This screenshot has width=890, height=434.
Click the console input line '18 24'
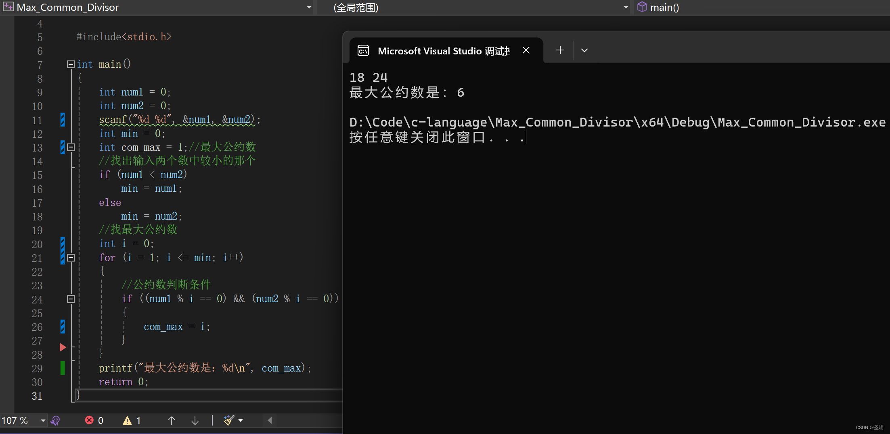click(368, 77)
